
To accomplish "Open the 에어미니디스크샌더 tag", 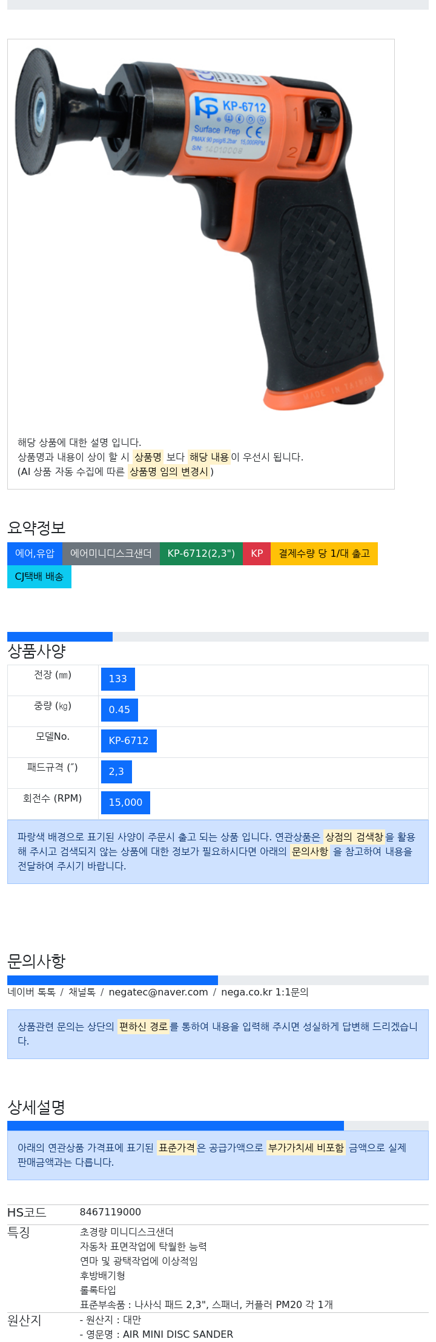I will [111, 554].
